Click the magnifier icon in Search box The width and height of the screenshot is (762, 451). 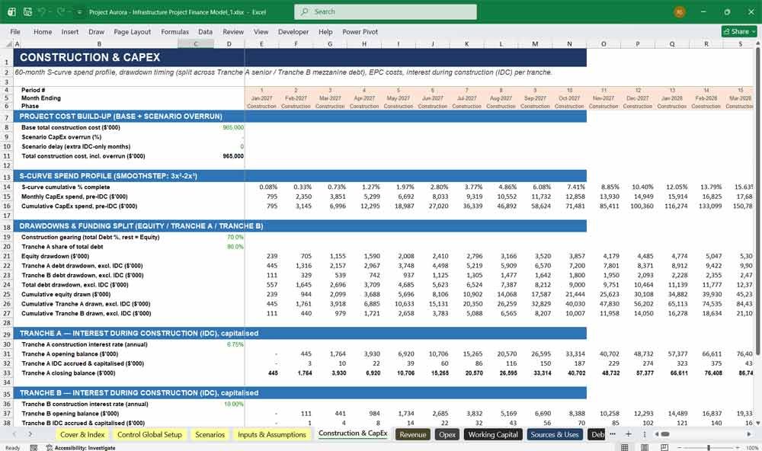tap(305, 11)
